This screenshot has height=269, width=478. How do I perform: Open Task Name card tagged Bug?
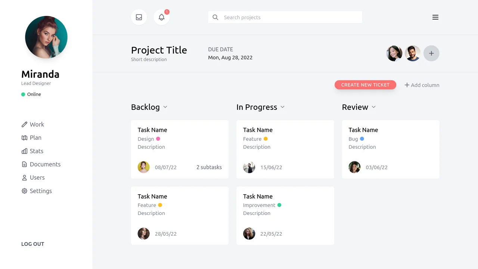(x=391, y=149)
